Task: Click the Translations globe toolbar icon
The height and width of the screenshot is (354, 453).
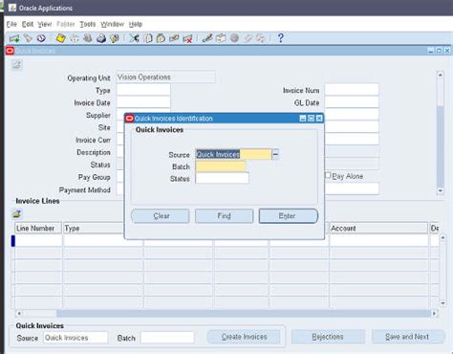Action: (234, 38)
